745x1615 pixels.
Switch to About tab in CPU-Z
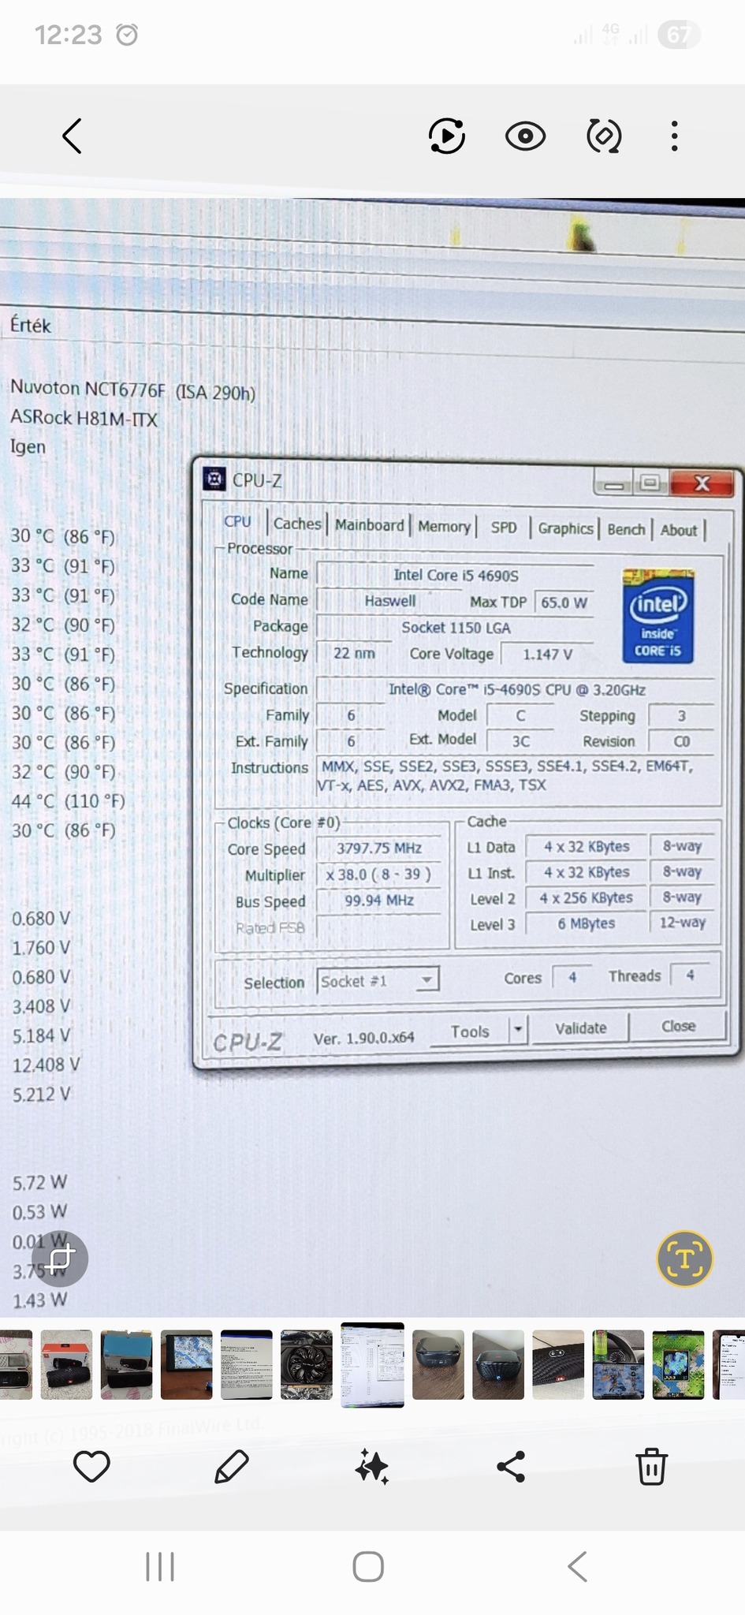(679, 530)
